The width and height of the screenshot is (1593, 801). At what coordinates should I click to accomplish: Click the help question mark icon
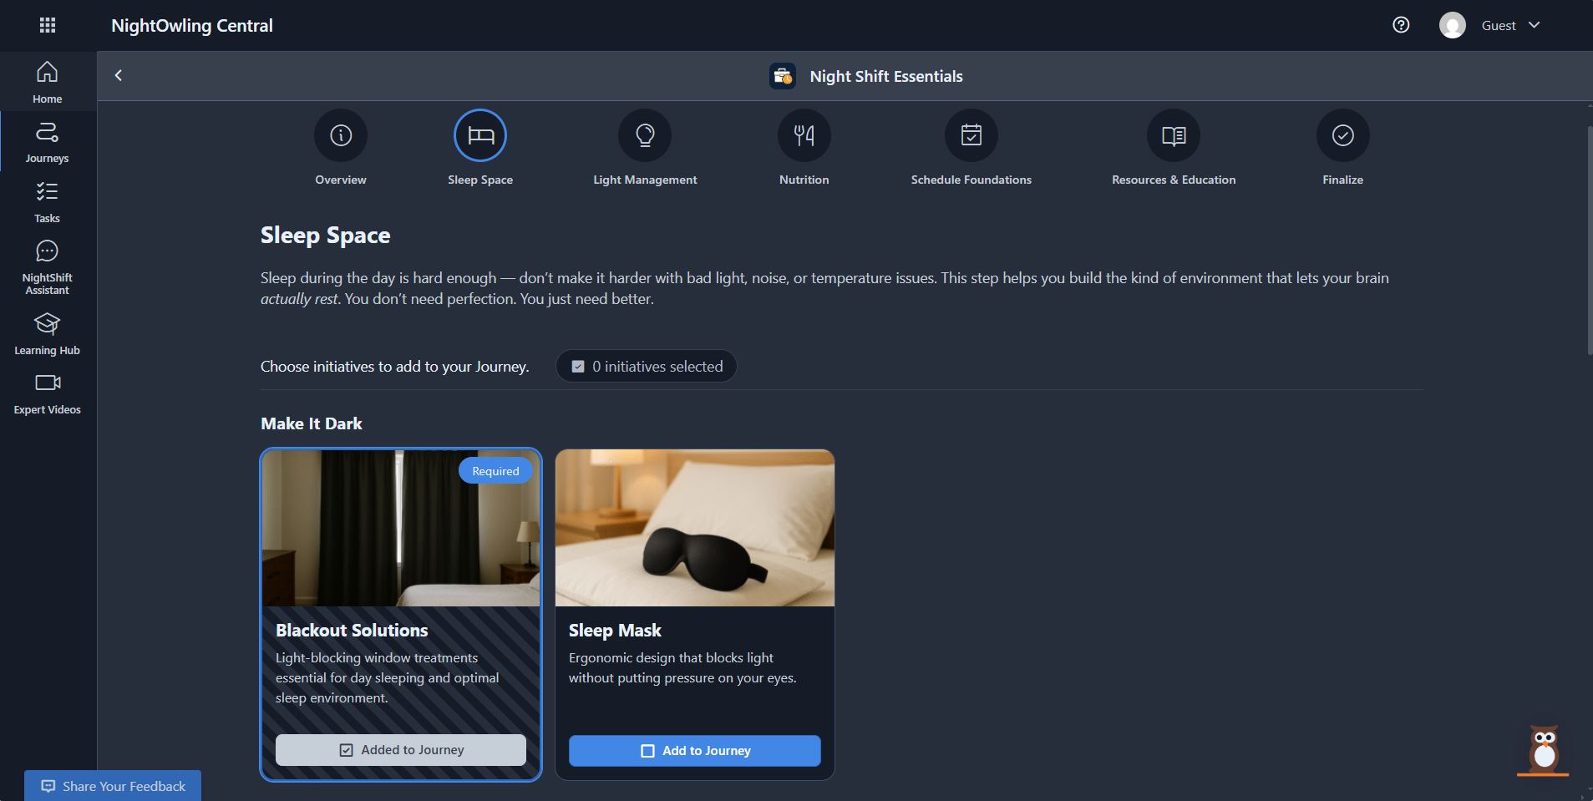pyautogui.click(x=1401, y=25)
